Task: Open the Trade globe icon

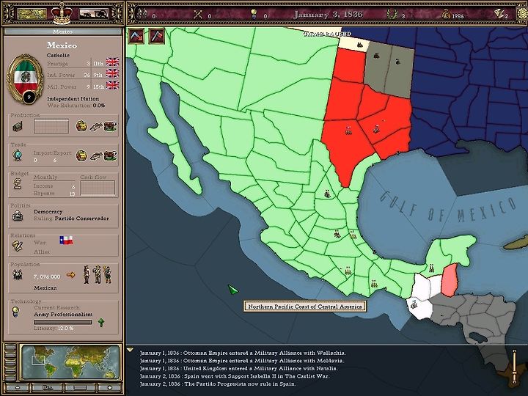Action: pyautogui.click(x=17, y=155)
